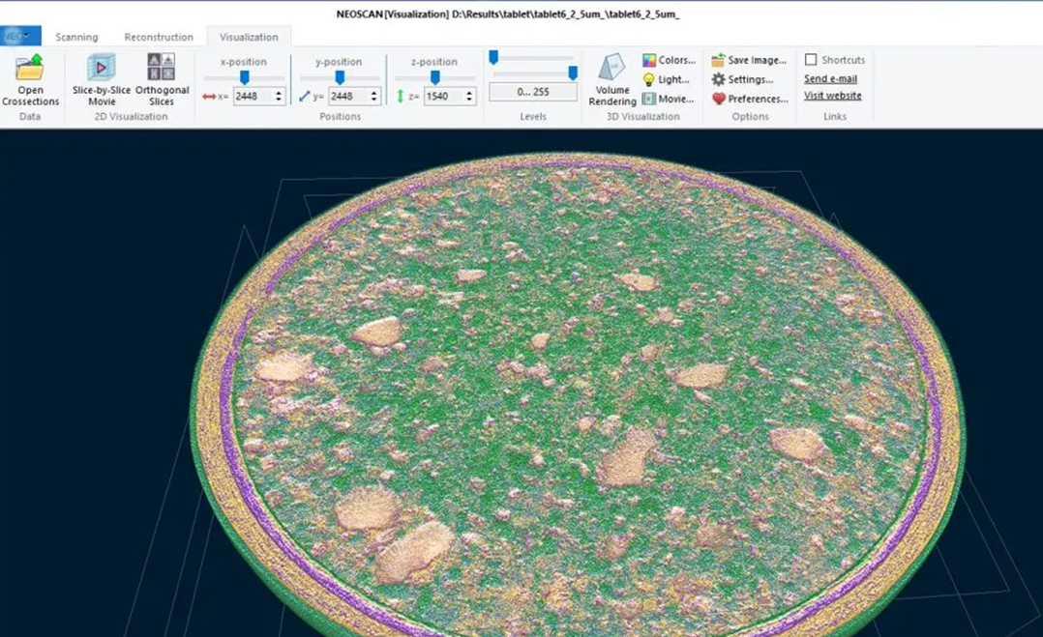Click the y-position slider handle

(x=340, y=77)
